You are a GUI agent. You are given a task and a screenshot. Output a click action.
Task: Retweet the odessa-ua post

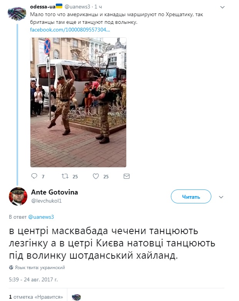coord(65,176)
